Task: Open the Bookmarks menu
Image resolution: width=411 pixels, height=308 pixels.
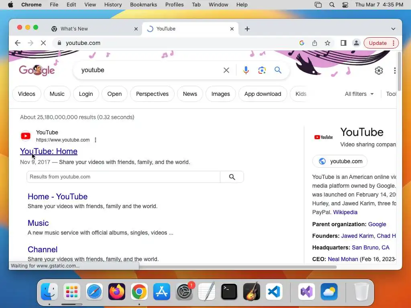Action: (143, 5)
